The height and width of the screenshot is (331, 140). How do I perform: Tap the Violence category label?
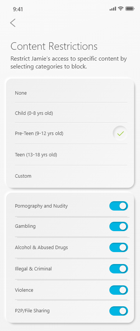pyautogui.click(x=24, y=290)
